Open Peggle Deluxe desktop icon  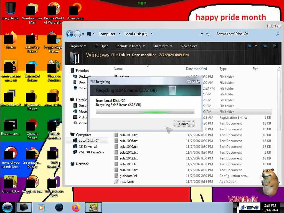32,184
